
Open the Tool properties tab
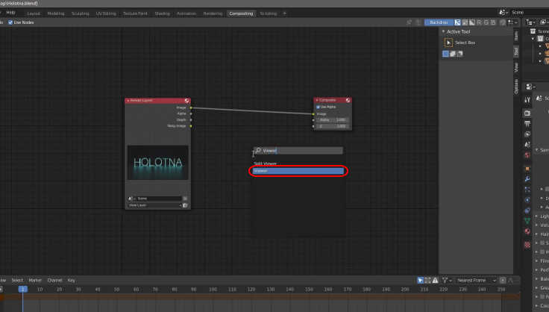[x=527, y=100]
